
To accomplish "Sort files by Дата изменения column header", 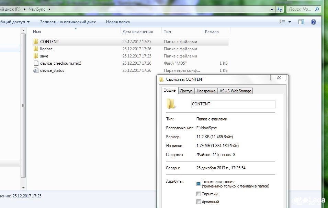I will click(138, 32).
